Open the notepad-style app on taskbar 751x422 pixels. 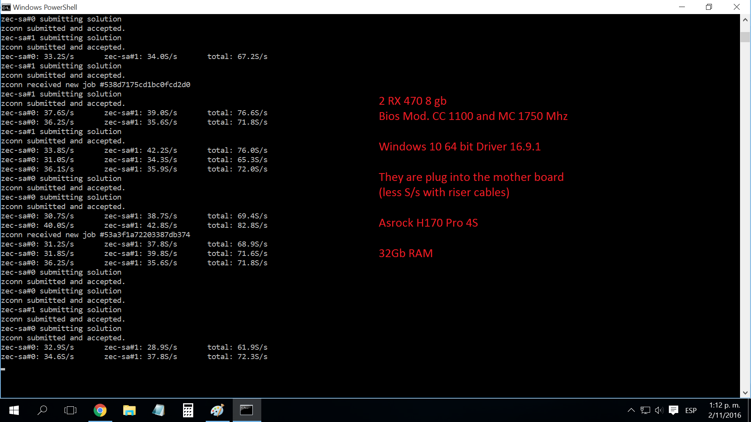click(158, 410)
